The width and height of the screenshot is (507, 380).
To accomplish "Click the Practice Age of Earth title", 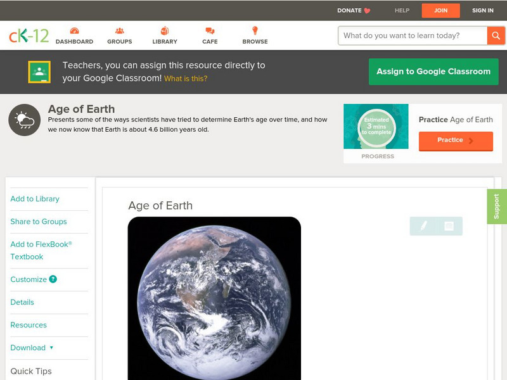I will (x=456, y=120).
